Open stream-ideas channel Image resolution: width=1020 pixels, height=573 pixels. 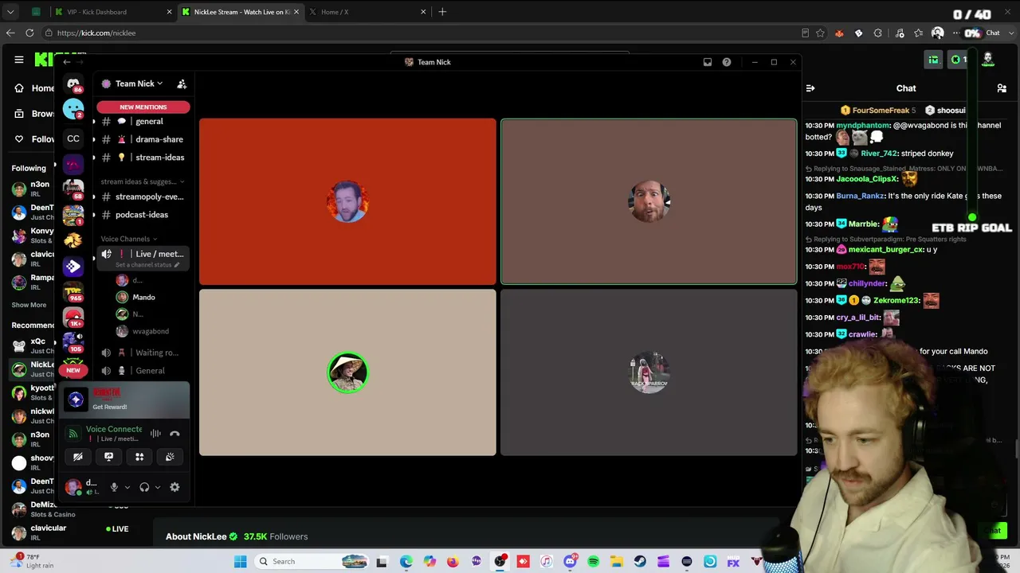(142, 158)
